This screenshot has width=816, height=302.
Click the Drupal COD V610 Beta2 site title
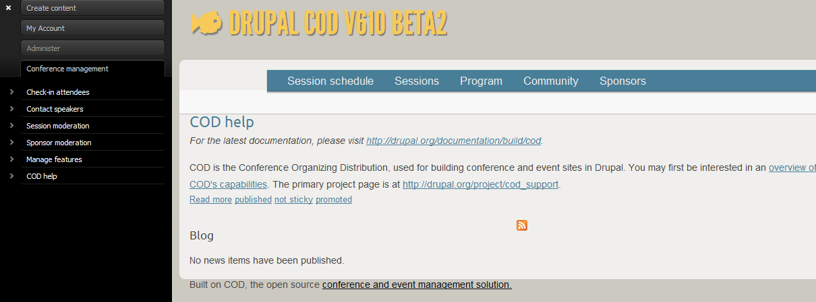[338, 24]
